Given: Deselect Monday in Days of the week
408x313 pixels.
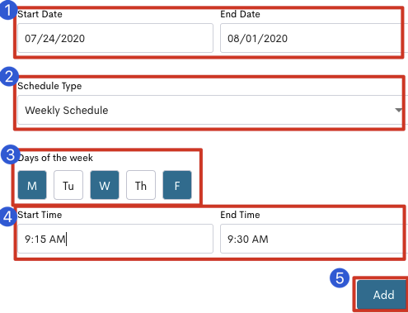Looking at the screenshot, I should (x=32, y=185).
